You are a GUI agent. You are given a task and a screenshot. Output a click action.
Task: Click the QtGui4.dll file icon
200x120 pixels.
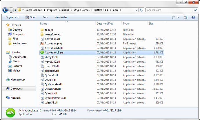click(42, 80)
